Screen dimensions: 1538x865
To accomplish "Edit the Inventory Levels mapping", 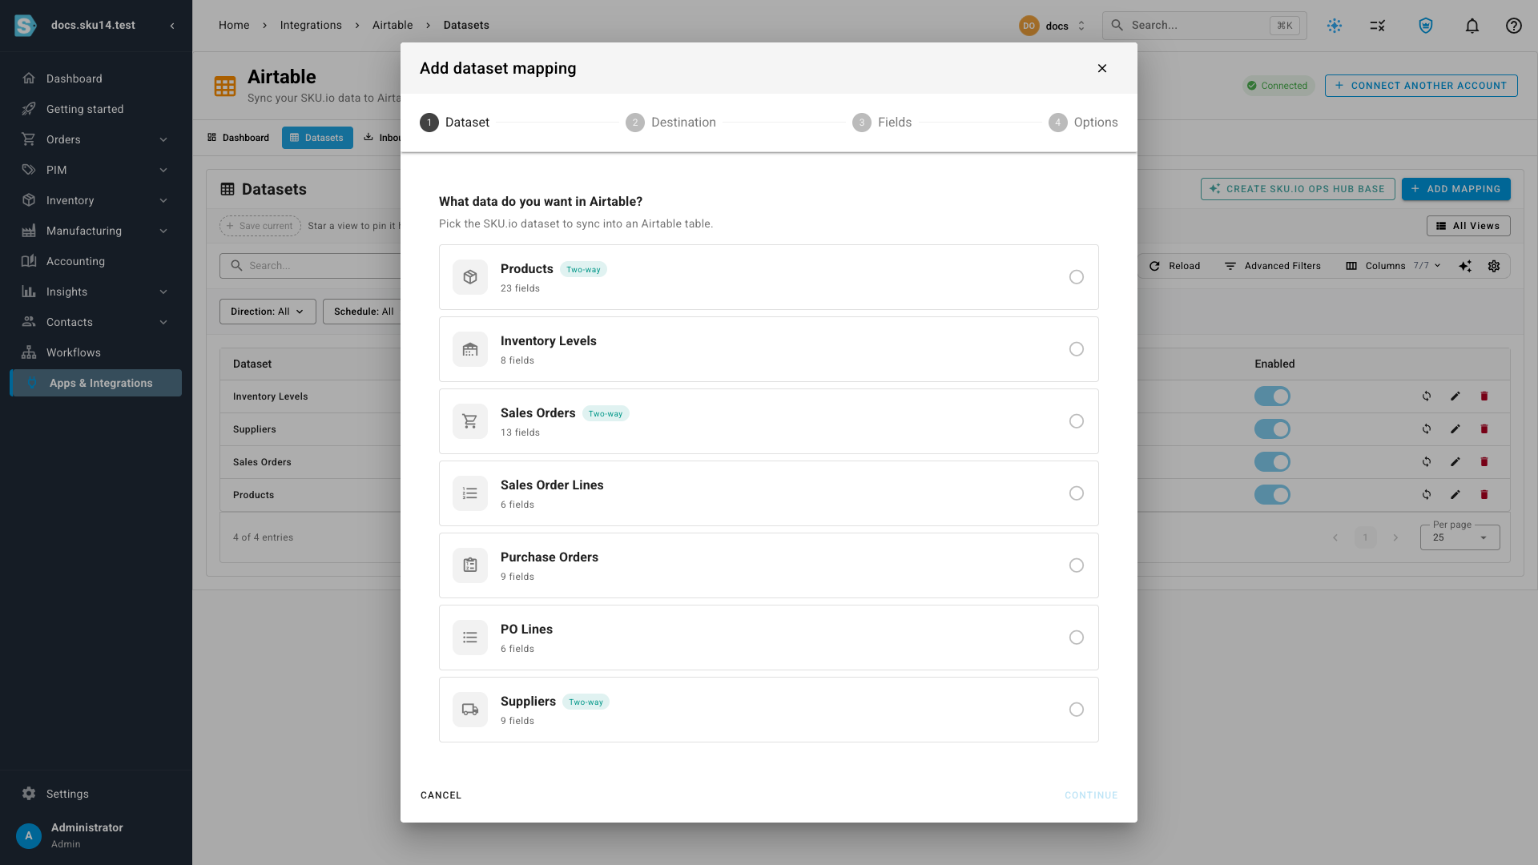I will tap(1455, 396).
